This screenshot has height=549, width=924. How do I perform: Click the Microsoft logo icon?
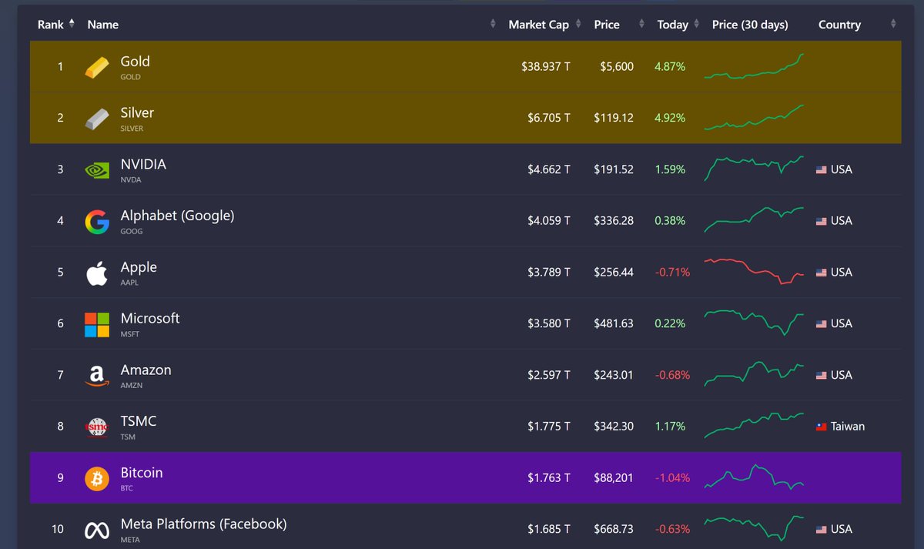[x=97, y=324]
